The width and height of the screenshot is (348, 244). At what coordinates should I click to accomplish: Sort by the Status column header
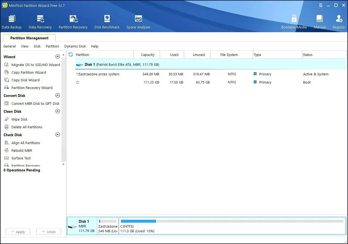324,55
